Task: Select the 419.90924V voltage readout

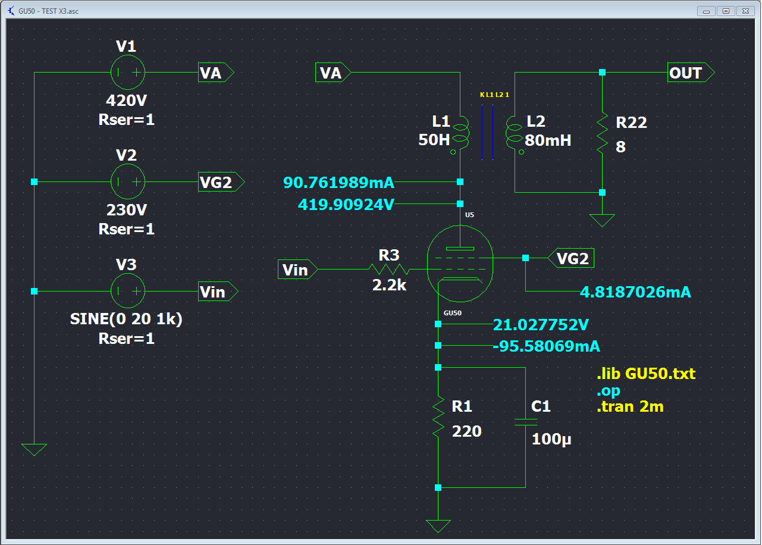Action: 346,205
